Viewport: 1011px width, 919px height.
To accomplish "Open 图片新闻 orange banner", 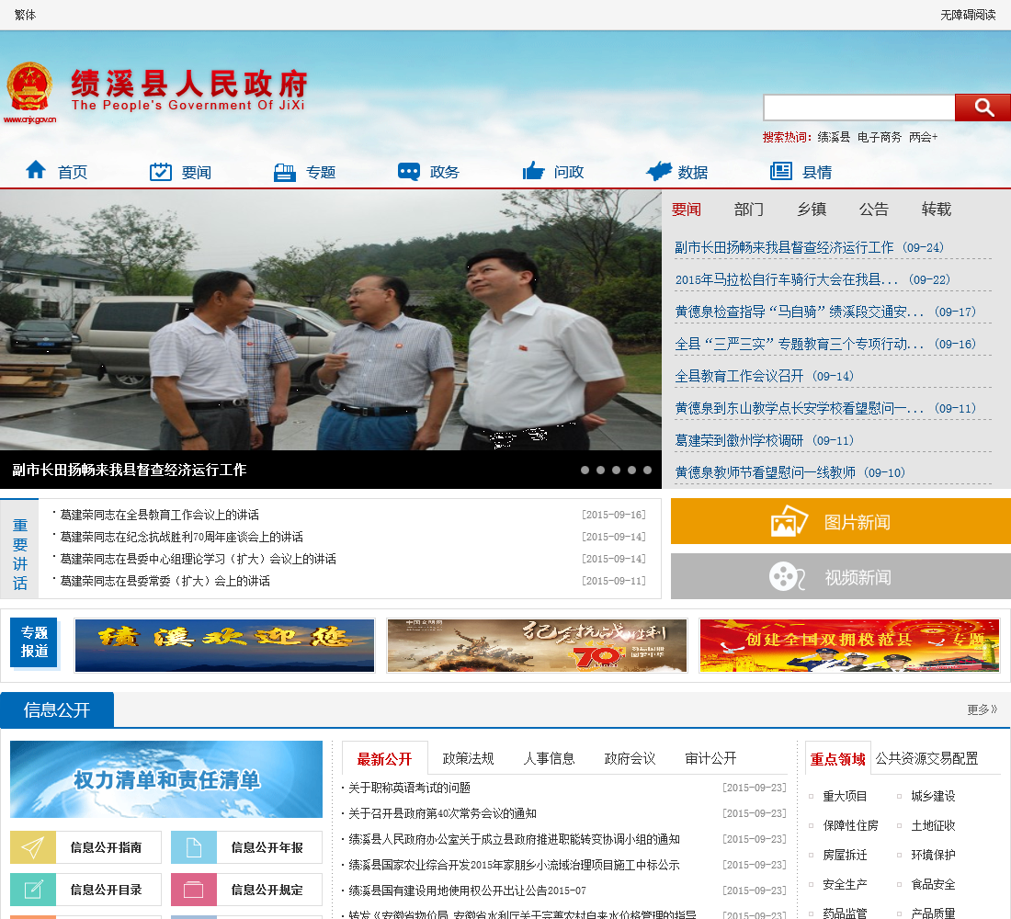I will 841,521.
